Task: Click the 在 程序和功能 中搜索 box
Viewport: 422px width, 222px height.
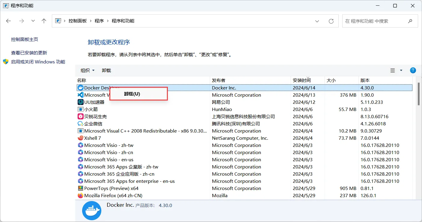Action: pos(380,21)
